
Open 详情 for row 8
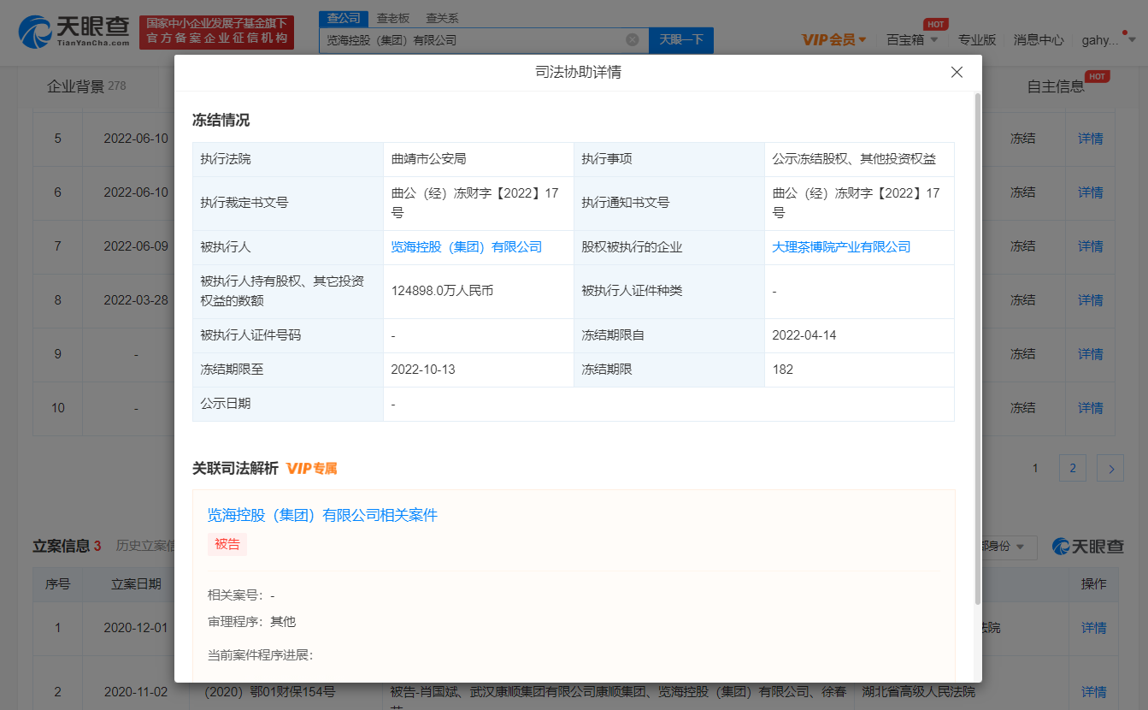(x=1090, y=300)
